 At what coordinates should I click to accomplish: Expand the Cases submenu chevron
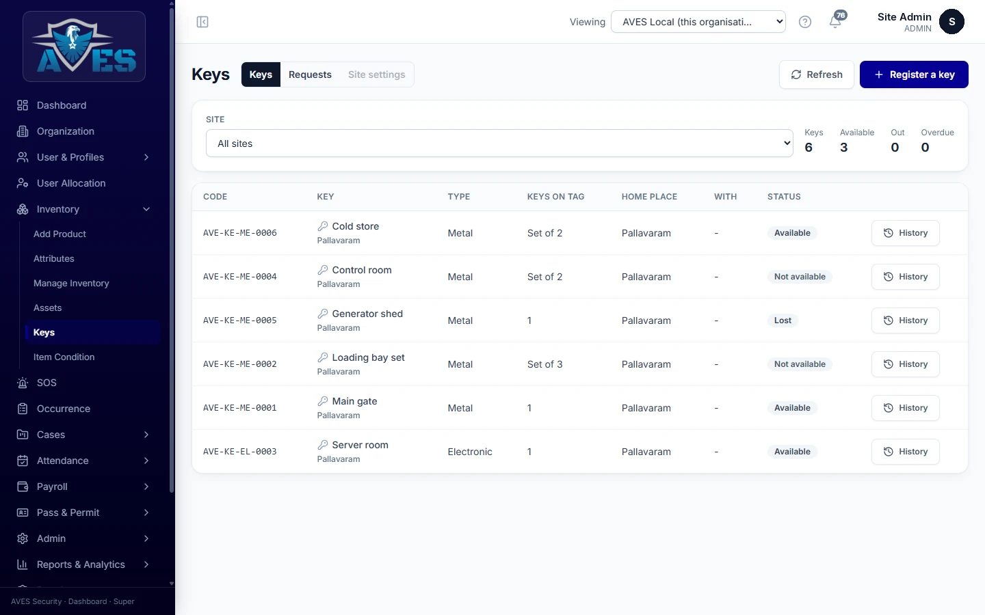pos(146,435)
